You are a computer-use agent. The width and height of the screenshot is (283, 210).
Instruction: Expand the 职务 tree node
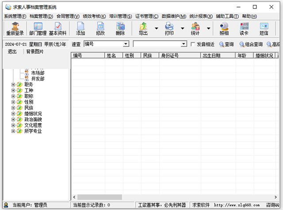point(13,85)
